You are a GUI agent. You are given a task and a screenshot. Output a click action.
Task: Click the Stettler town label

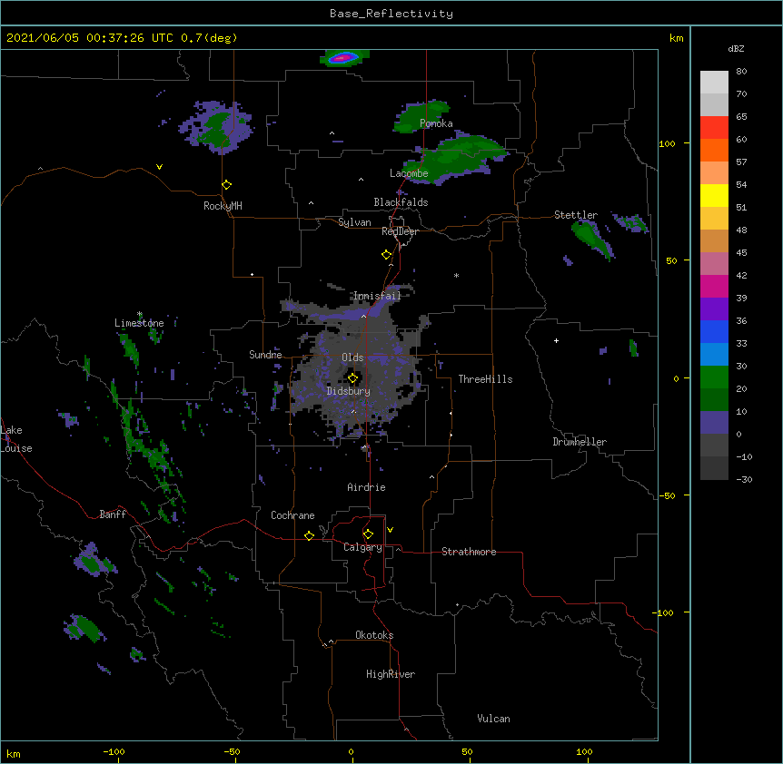576,215
